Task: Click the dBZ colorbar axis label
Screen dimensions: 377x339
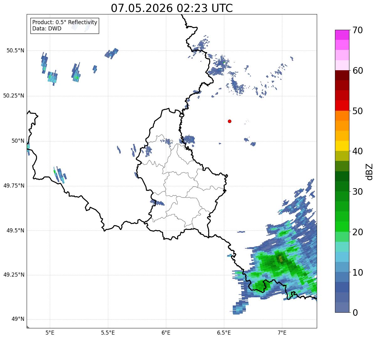Action: point(369,171)
